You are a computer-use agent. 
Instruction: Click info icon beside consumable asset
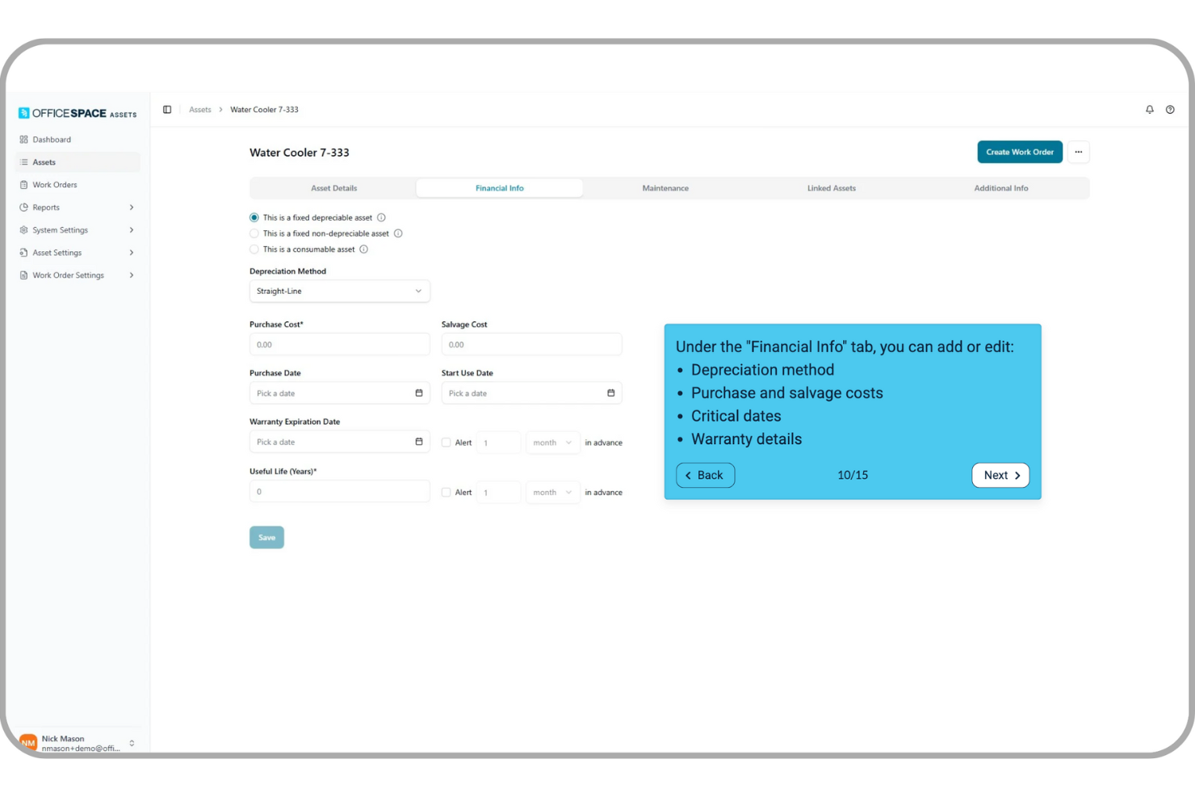[x=363, y=250]
